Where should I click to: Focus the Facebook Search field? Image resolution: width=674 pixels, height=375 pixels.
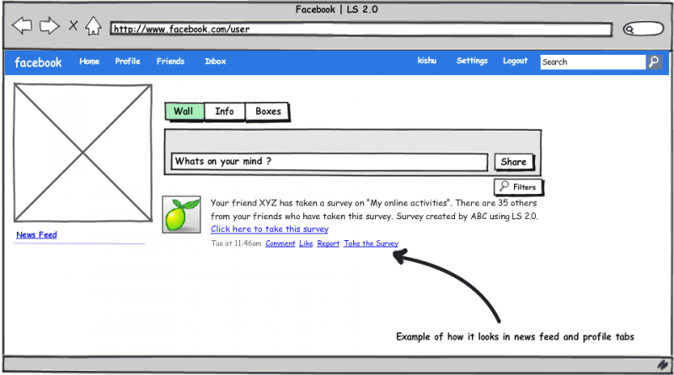(x=593, y=62)
